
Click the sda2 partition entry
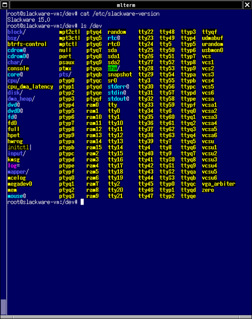114,62
